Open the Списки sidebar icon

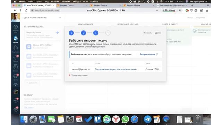coord(16,68)
